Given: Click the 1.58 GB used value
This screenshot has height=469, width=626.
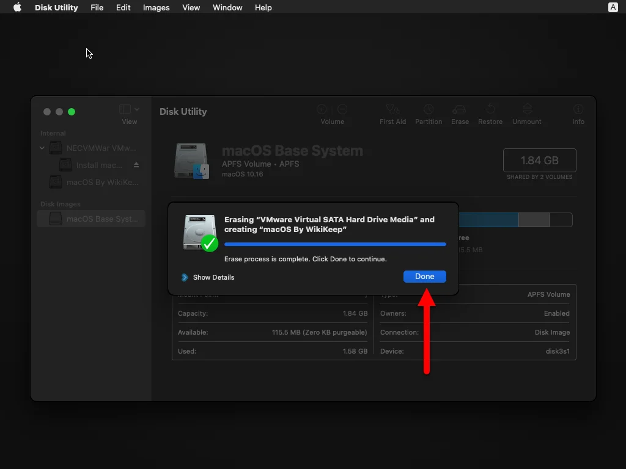Looking at the screenshot, I should coord(355,351).
